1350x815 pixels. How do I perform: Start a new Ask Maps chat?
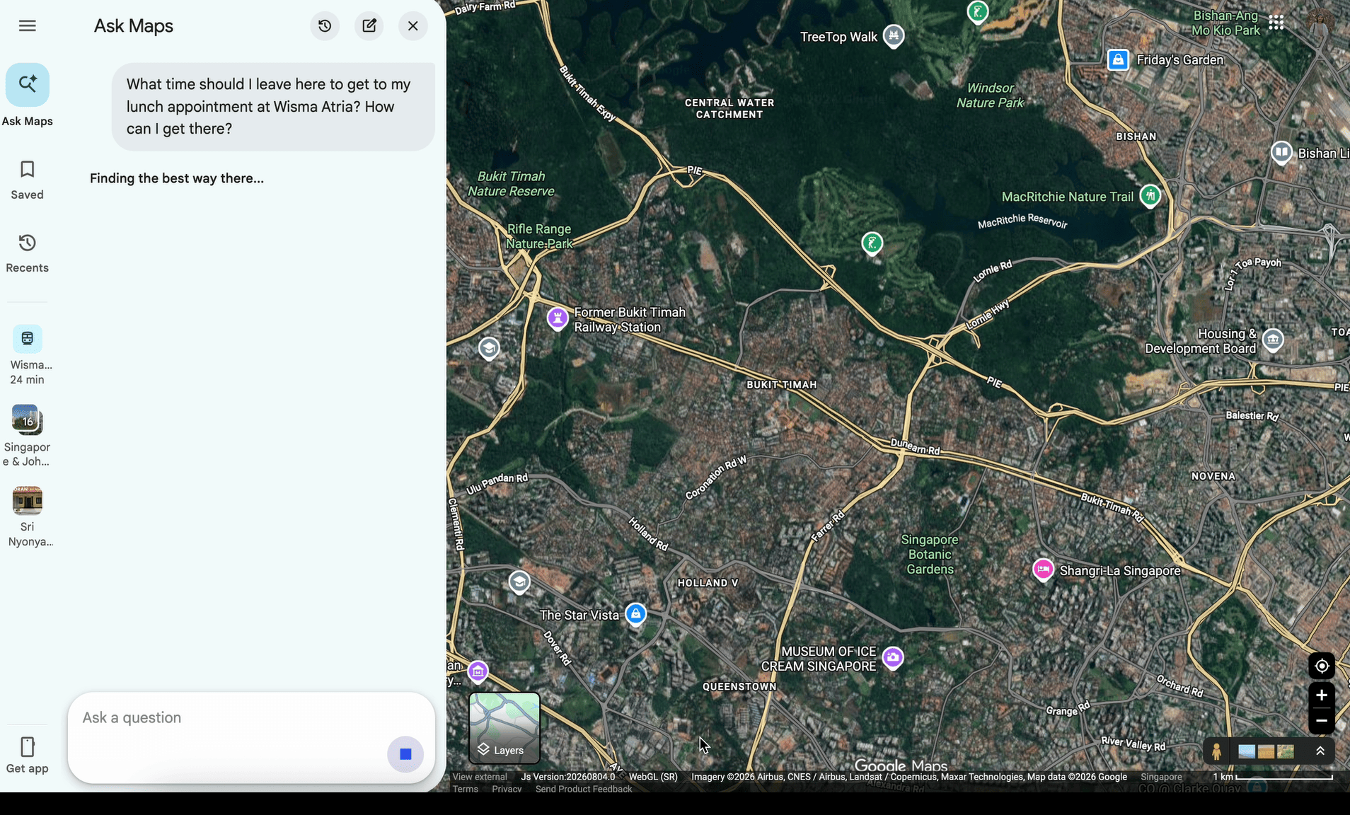click(x=369, y=26)
